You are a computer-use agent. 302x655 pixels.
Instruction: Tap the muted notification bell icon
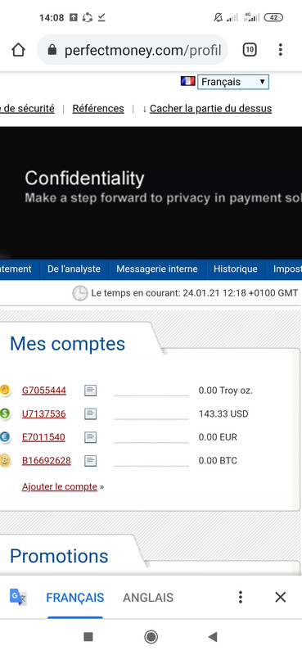point(218,17)
